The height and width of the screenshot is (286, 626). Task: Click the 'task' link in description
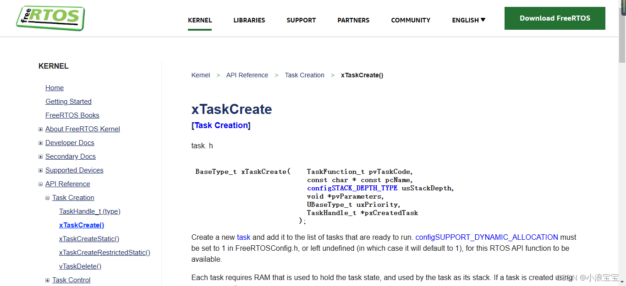[x=244, y=237]
